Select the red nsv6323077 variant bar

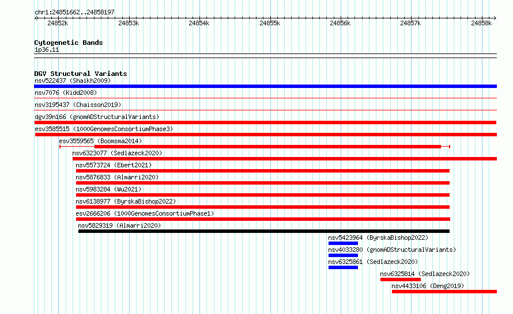pos(285,159)
